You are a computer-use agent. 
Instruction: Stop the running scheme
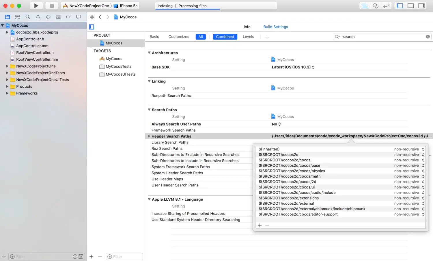(52, 6)
